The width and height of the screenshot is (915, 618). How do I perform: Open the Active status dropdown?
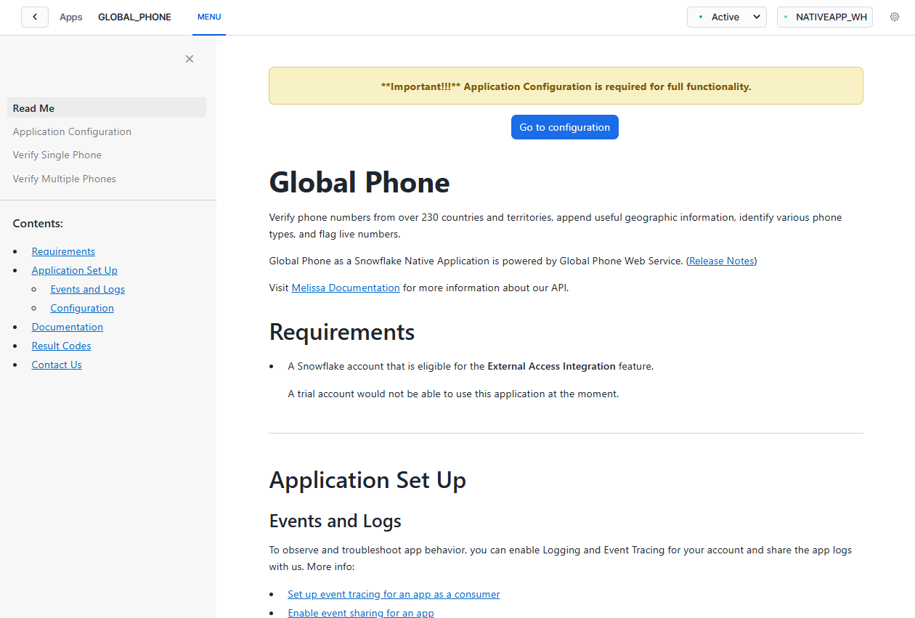pyautogui.click(x=727, y=17)
